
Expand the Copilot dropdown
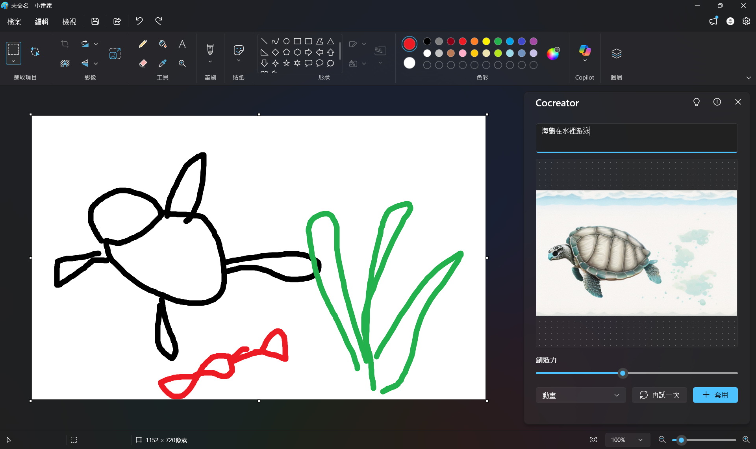[585, 61]
